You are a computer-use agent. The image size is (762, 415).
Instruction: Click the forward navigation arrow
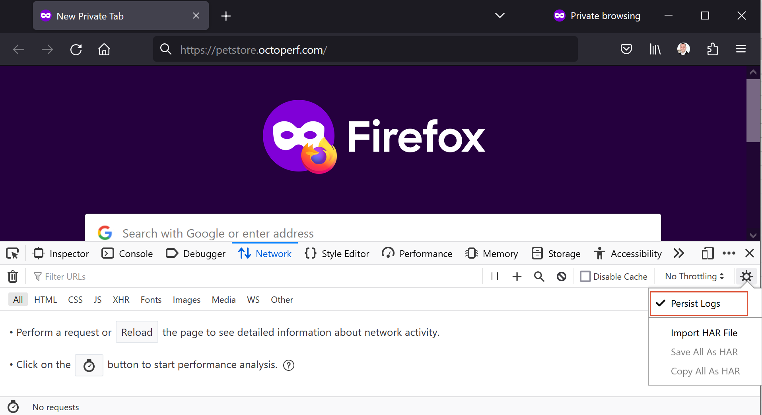[x=47, y=50]
